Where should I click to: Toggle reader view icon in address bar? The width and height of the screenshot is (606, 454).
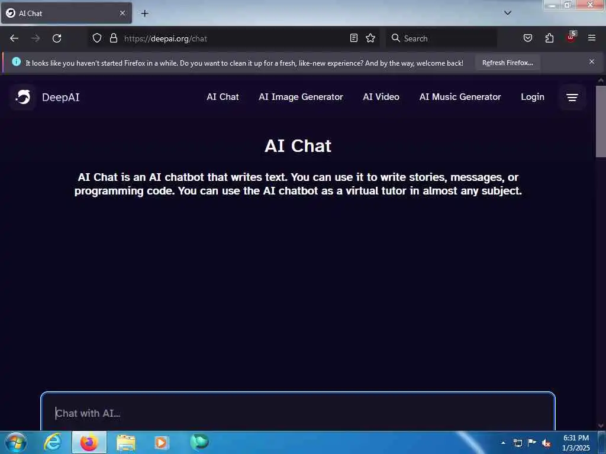click(x=354, y=38)
